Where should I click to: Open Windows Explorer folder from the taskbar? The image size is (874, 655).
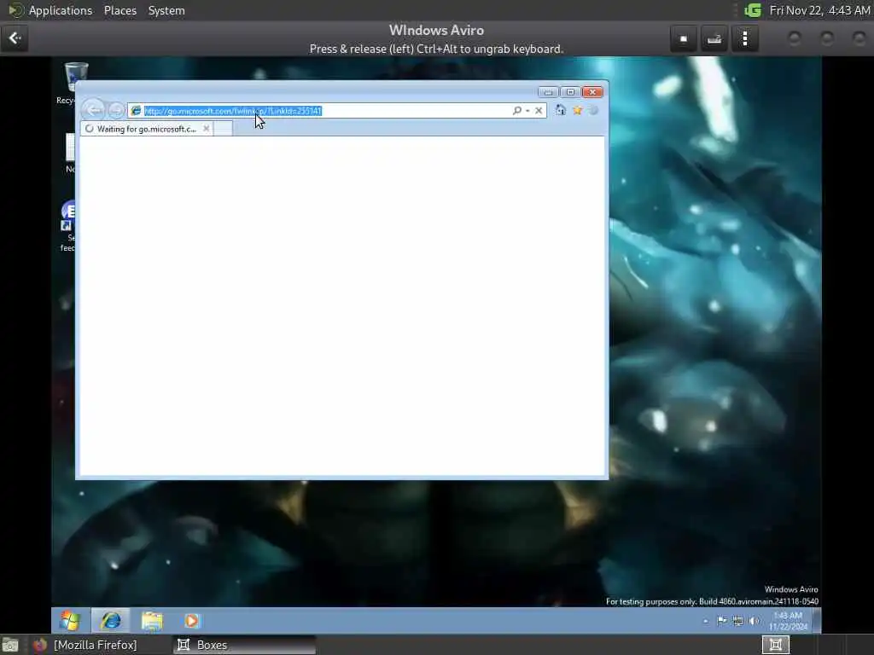152,621
